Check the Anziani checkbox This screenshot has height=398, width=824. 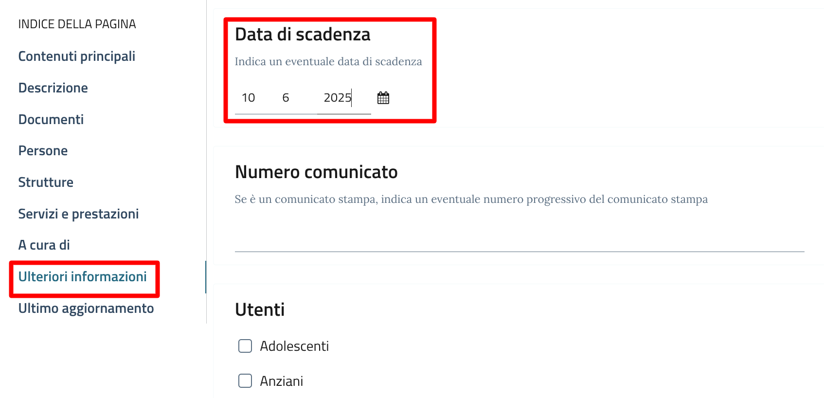pyautogui.click(x=245, y=380)
